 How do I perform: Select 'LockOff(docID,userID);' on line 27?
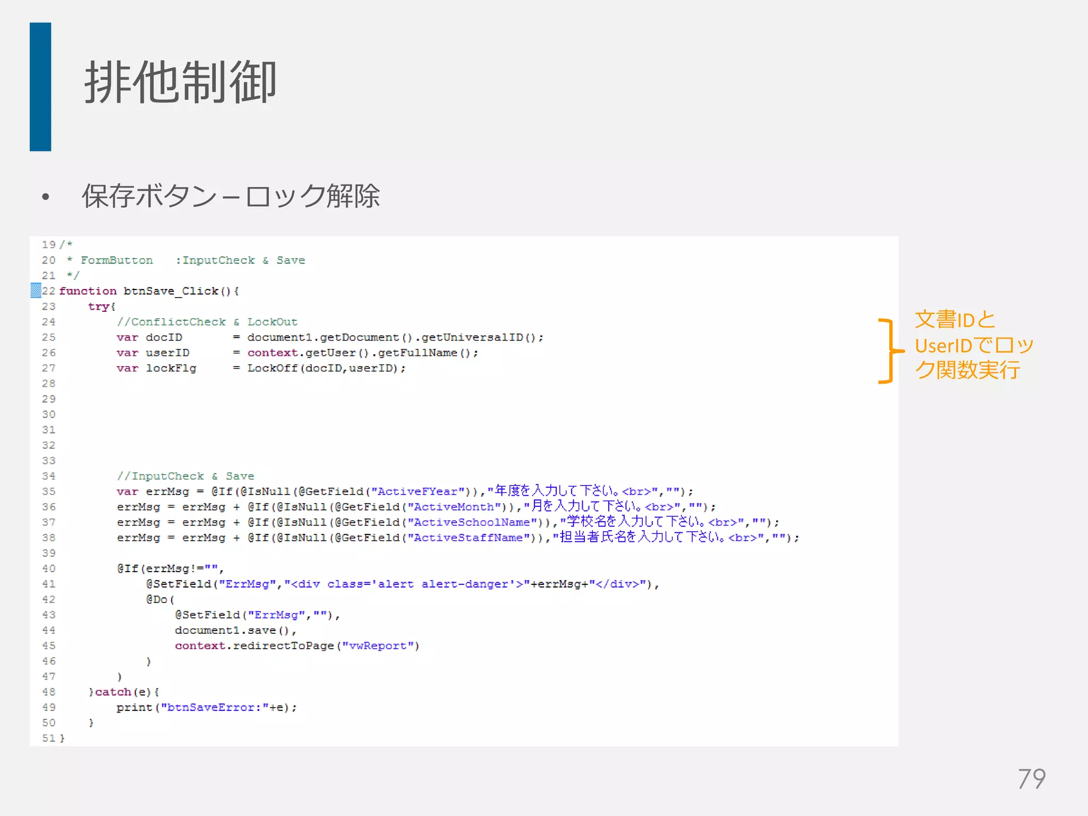click(326, 368)
